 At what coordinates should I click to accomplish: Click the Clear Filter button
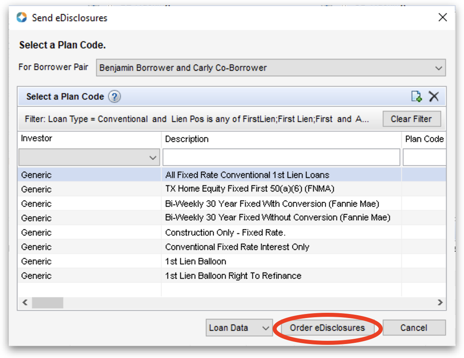(x=411, y=119)
